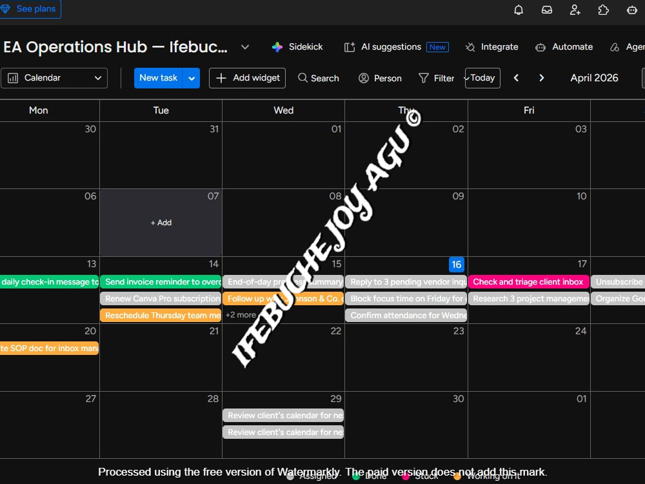Open Confirm attendance for Wednesday task
645x484 pixels.
(x=406, y=316)
